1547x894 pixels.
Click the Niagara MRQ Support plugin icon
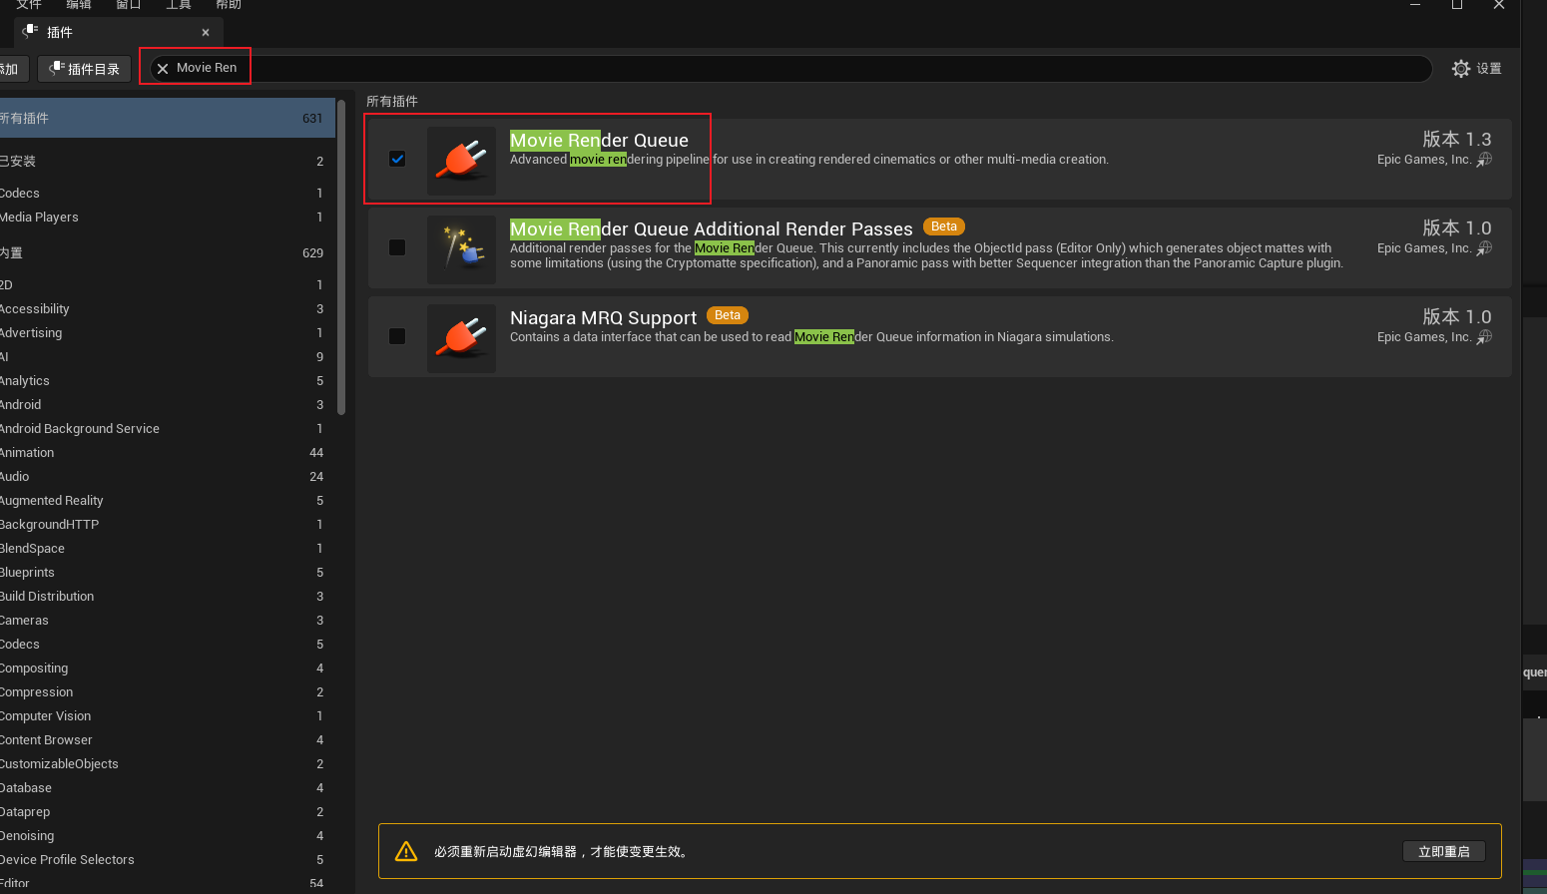pyautogui.click(x=461, y=337)
